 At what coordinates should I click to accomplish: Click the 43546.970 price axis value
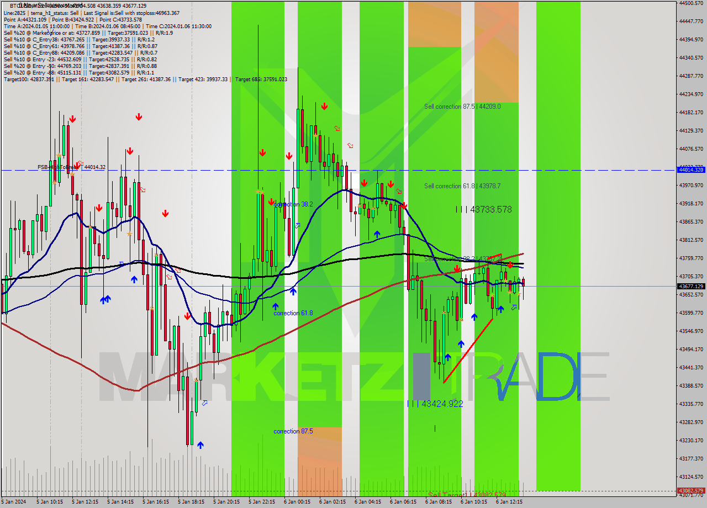pyautogui.click(x=691, y=331)
